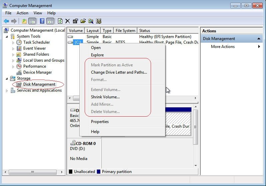
Task: Click the Event Viewer icon
Action: point(19,48)
